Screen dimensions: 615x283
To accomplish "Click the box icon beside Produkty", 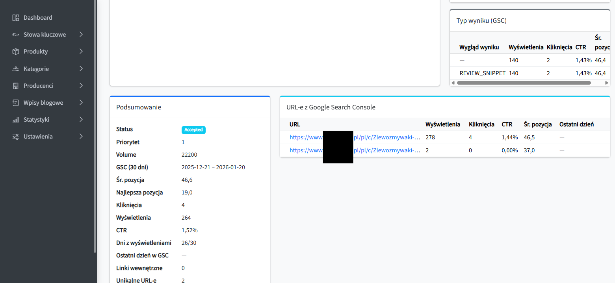I will pyautogui.click(x=16, y=52).
